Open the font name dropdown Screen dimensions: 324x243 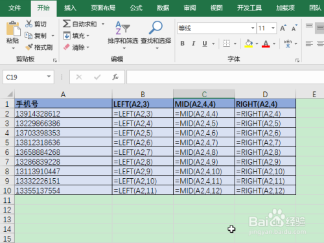(253, 28)
